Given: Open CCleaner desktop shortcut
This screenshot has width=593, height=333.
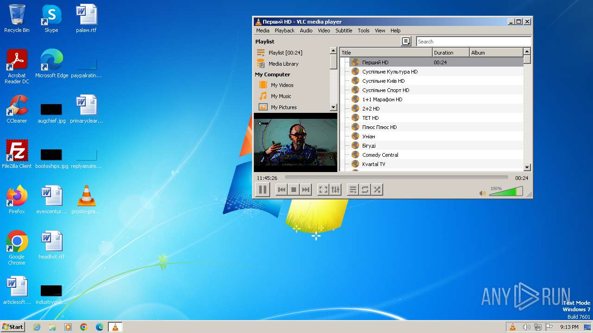Looking at the screenshot, I should [x=17, y=109].
